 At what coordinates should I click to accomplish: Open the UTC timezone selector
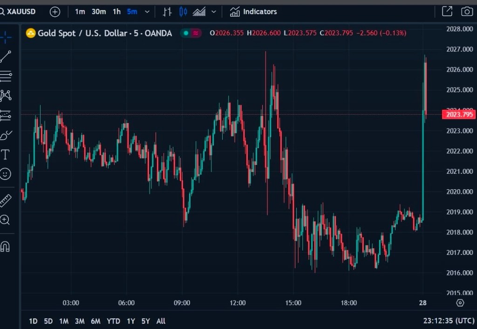click(x=446, y=321)
